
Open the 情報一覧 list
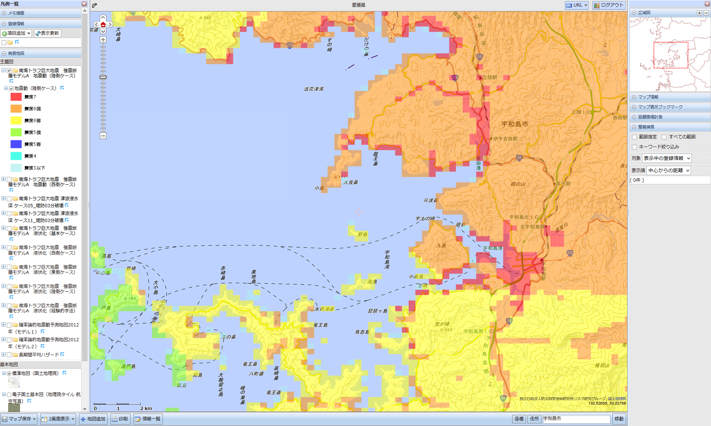(148, 419)
